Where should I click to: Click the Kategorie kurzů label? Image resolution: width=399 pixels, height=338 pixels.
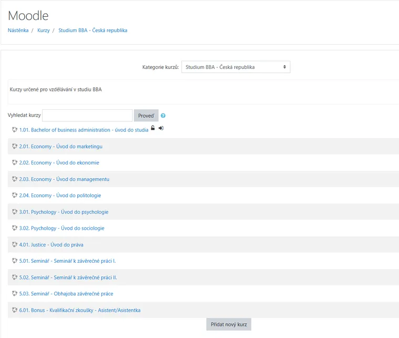[161, 67]
